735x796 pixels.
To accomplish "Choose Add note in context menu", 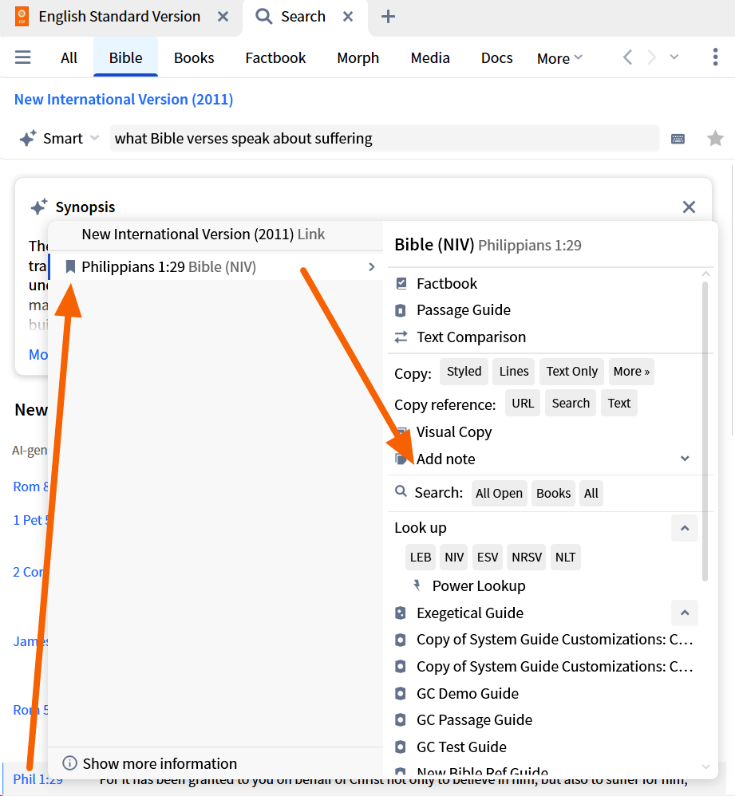I will 446,459.
